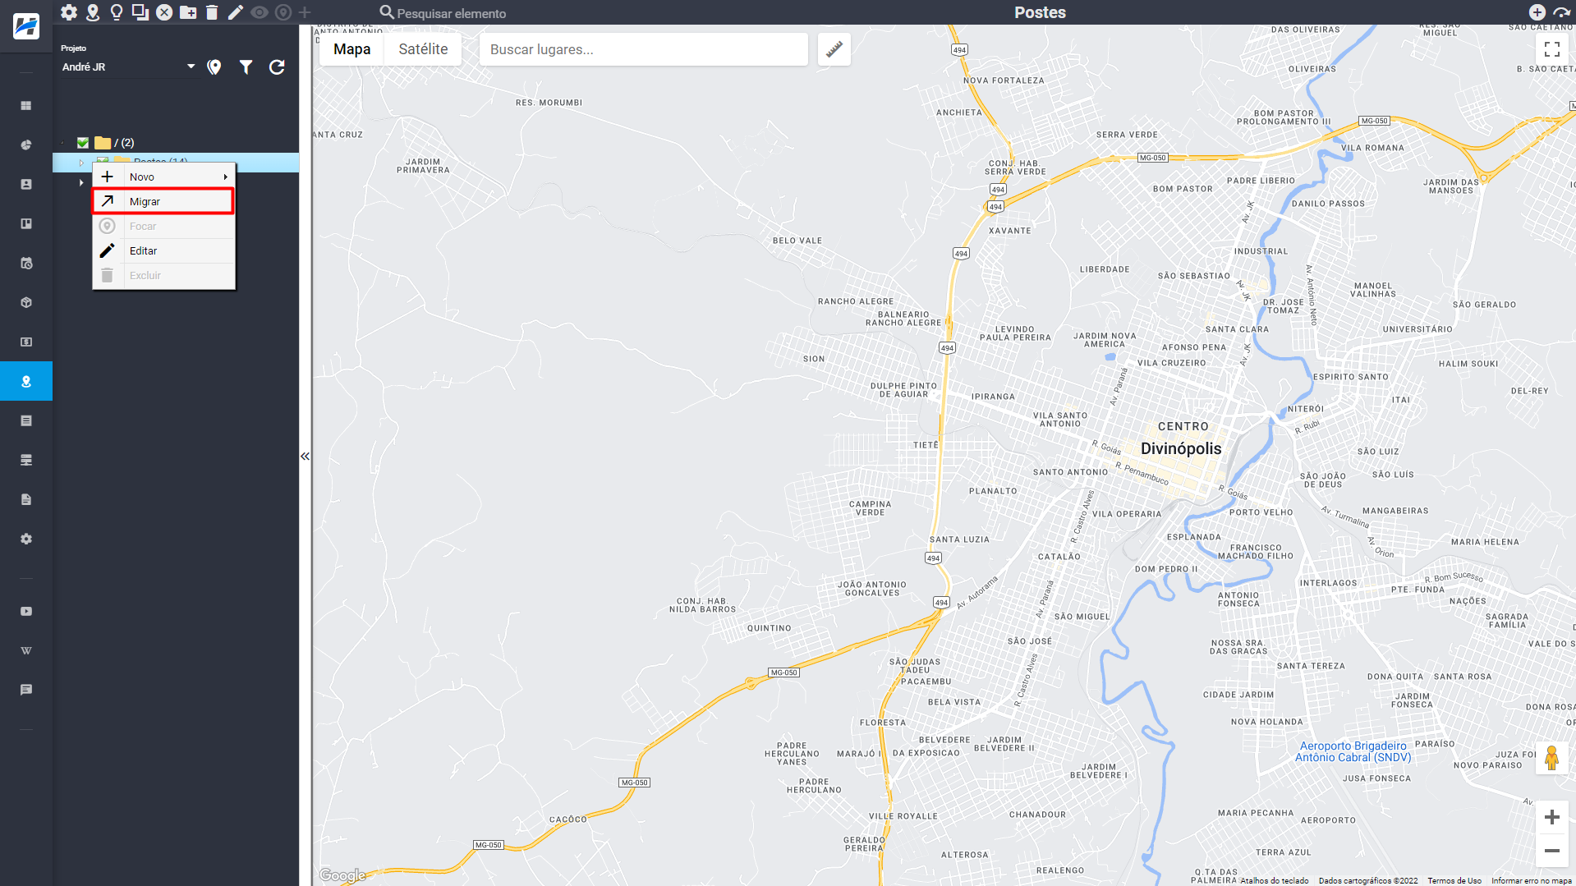Open the kanban board sidebar icon
This screenshot has width=1576, height=886.
coord(26,223)
